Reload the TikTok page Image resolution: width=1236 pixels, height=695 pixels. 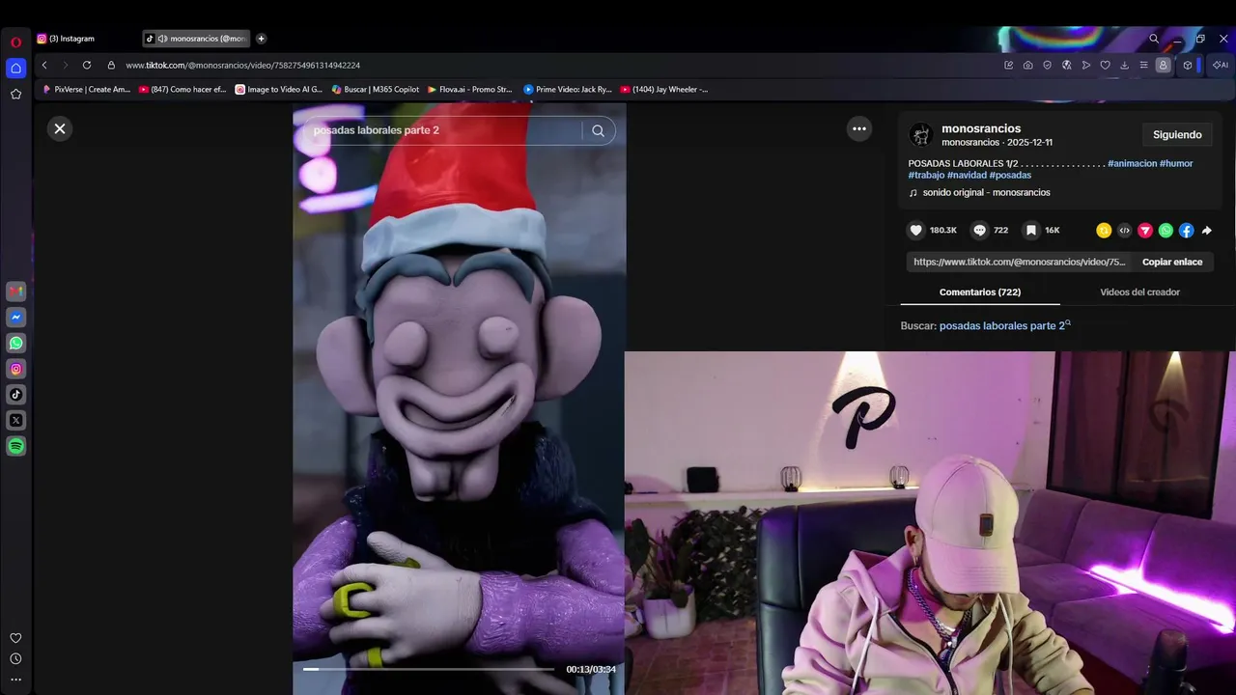pyautogui.click(x=87, y=65)
